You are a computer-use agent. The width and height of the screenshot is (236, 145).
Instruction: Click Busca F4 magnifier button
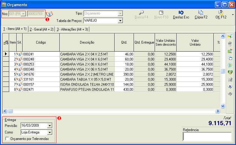141,15
